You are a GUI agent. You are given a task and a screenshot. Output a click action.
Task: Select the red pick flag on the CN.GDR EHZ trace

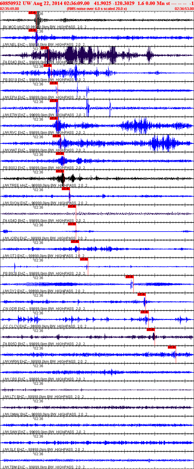tap(142, 294)
